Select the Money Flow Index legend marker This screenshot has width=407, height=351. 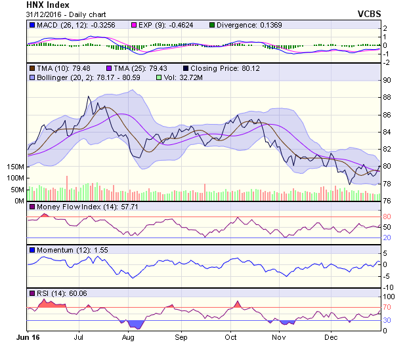coord(32,207)
